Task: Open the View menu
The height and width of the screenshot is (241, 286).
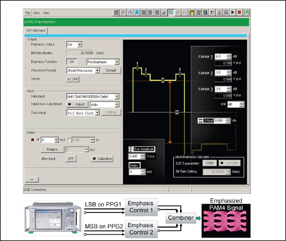Action: [36, 12]
